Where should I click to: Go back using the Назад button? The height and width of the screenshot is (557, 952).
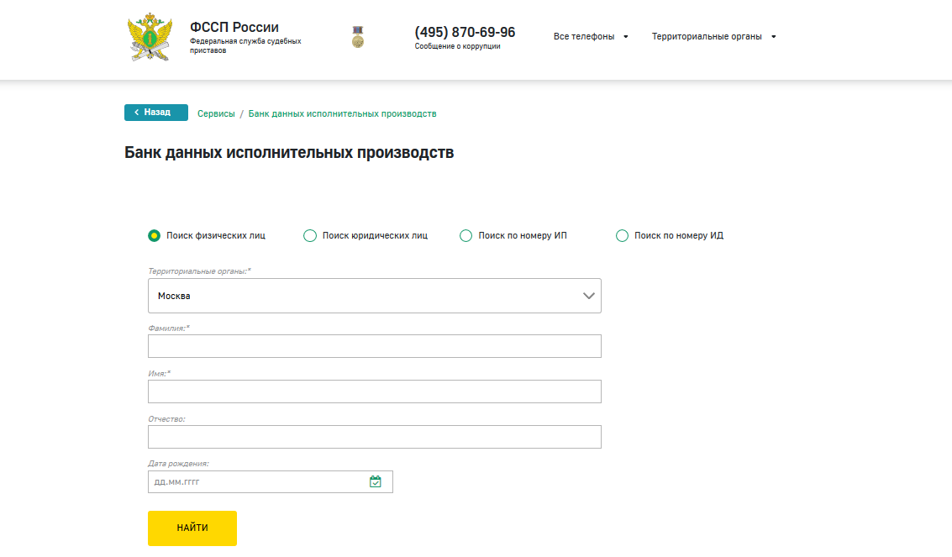156,113
